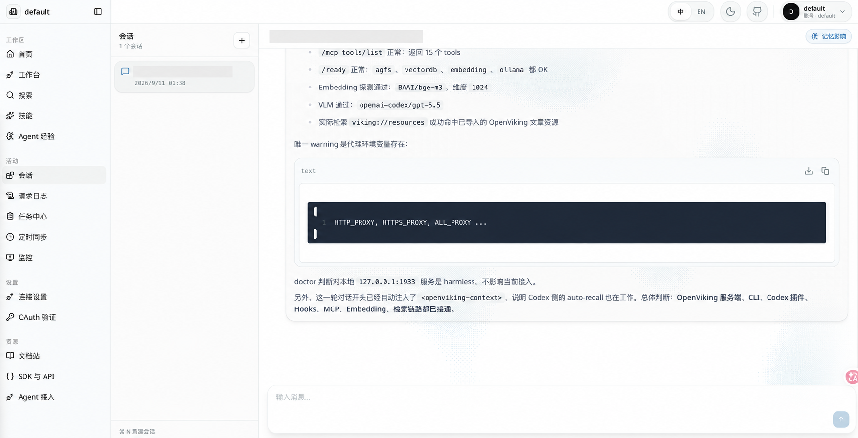Open 任务中心 in the sidebar
The image size is (858, 438).
click(54, 216)
